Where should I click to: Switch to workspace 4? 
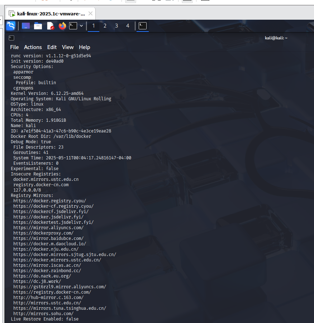tap(128, 26)
